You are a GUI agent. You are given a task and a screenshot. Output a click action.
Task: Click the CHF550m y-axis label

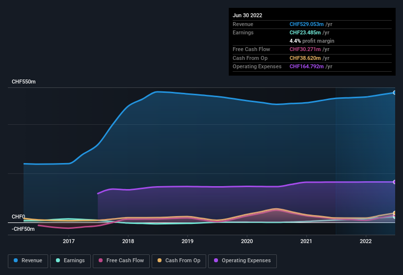coord(24,82)
